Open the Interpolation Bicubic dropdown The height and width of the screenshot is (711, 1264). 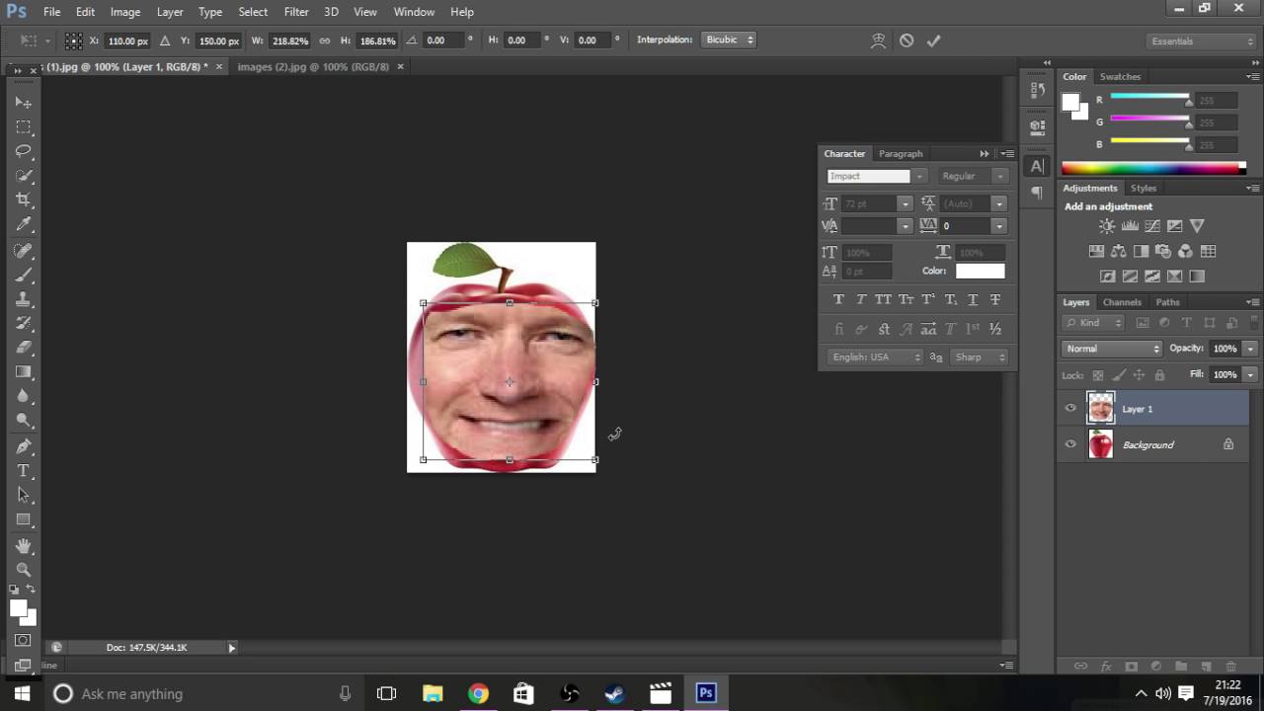tap(730, 39)
